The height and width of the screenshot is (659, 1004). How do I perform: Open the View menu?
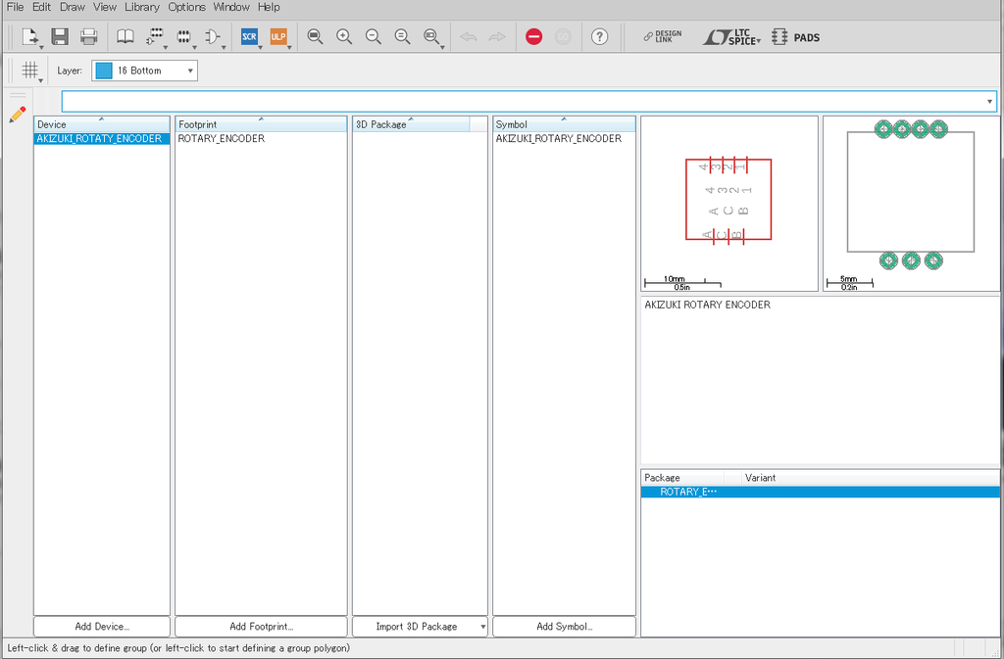tap(104, 7)
